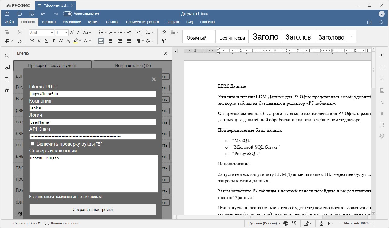389x228 pixels.
Task: Open the Вставка ribbon tab
Action: pos(49,22)
